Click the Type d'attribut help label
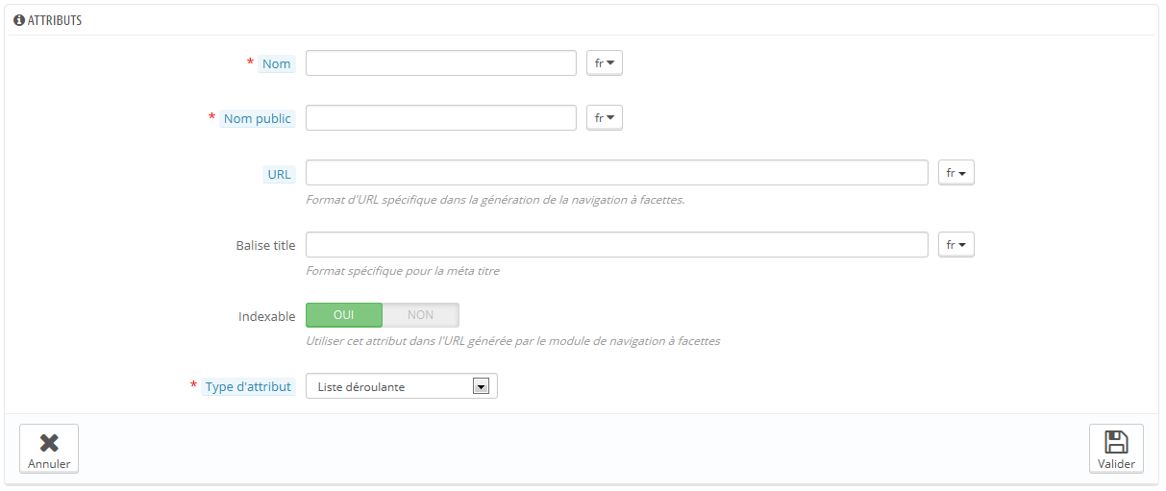Viewport: 1166px width, 491px height. 248,387
